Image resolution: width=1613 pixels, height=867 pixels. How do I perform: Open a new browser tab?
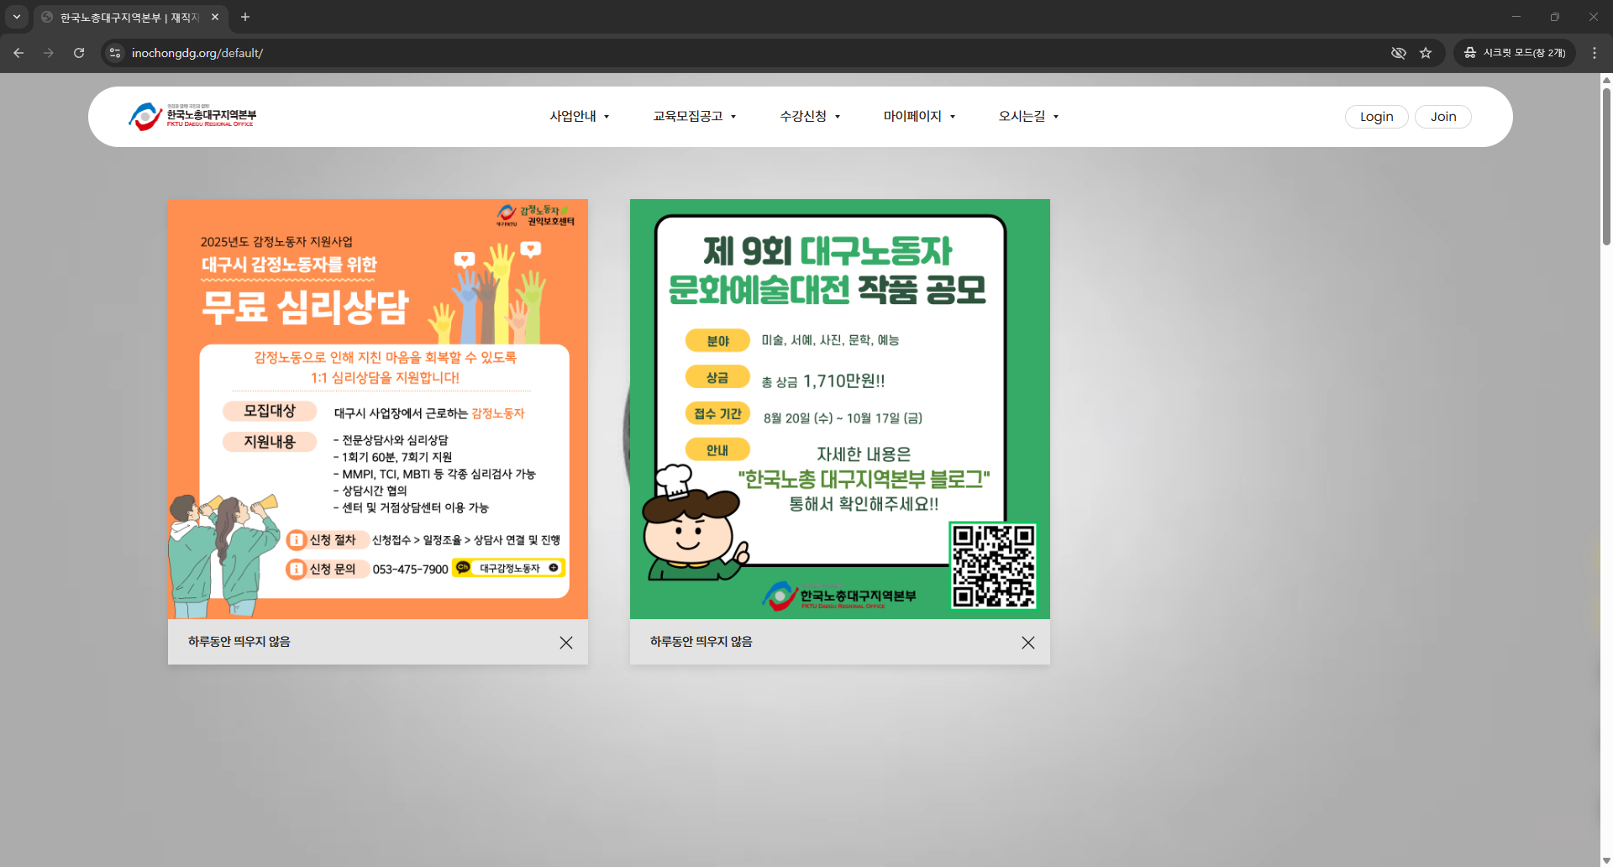pyautogui.click(x=245, y=17)
